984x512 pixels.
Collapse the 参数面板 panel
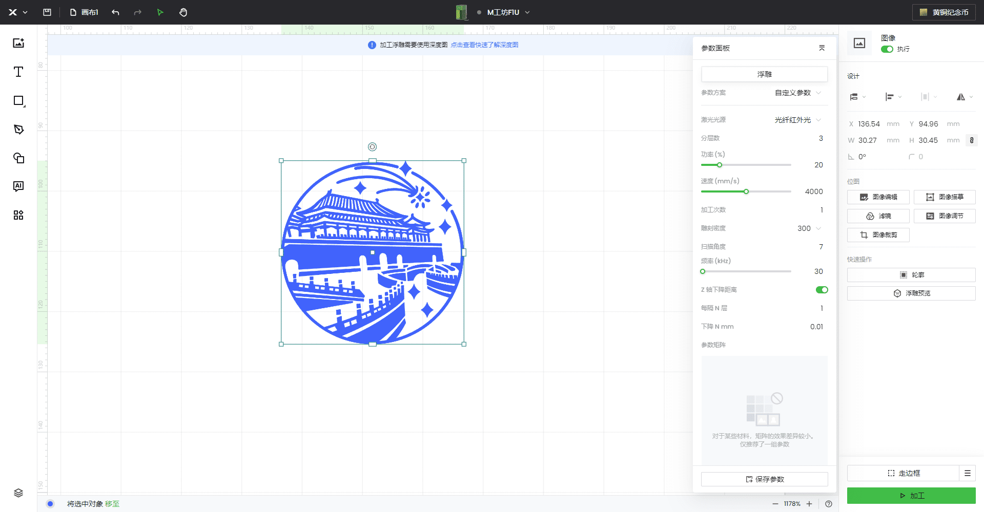pyautogui.click(x=822, y=48)
